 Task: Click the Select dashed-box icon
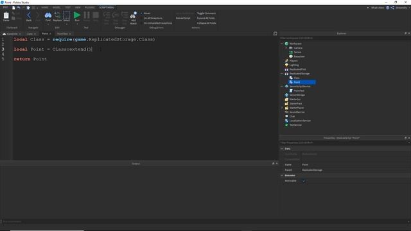(67, 15)
